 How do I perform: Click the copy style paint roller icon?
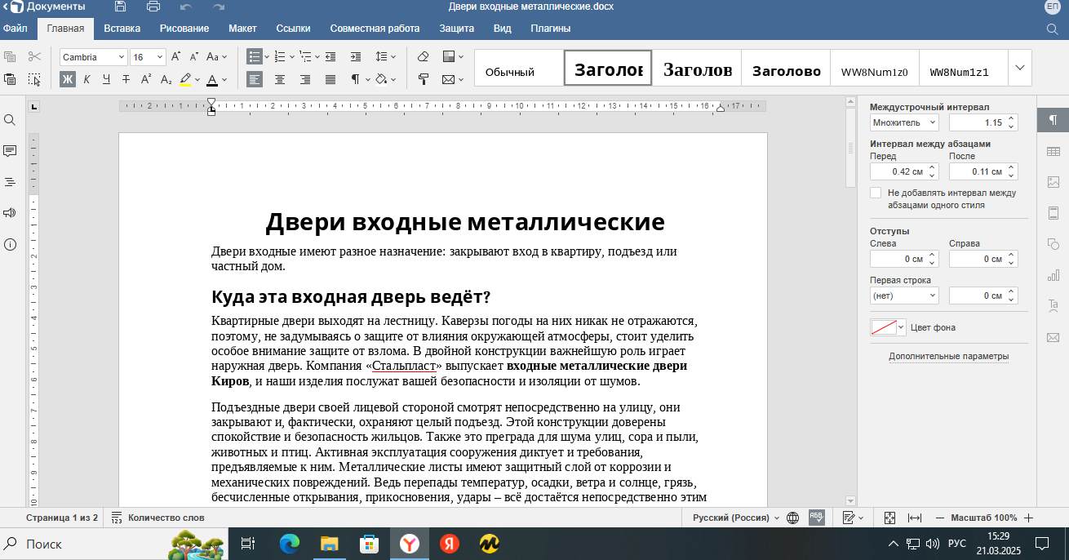[x=424, y=79]
